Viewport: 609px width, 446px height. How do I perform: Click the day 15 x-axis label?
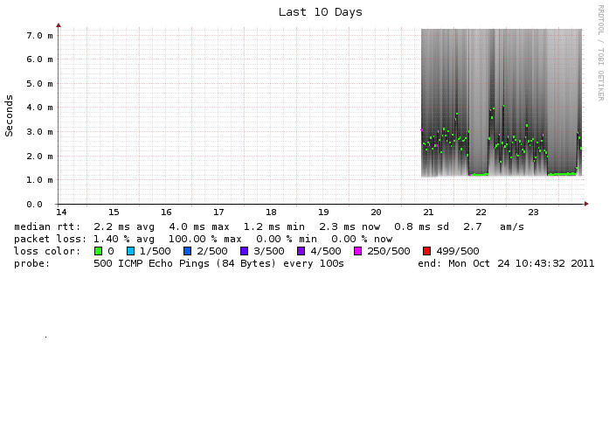[x=114, y=213]
